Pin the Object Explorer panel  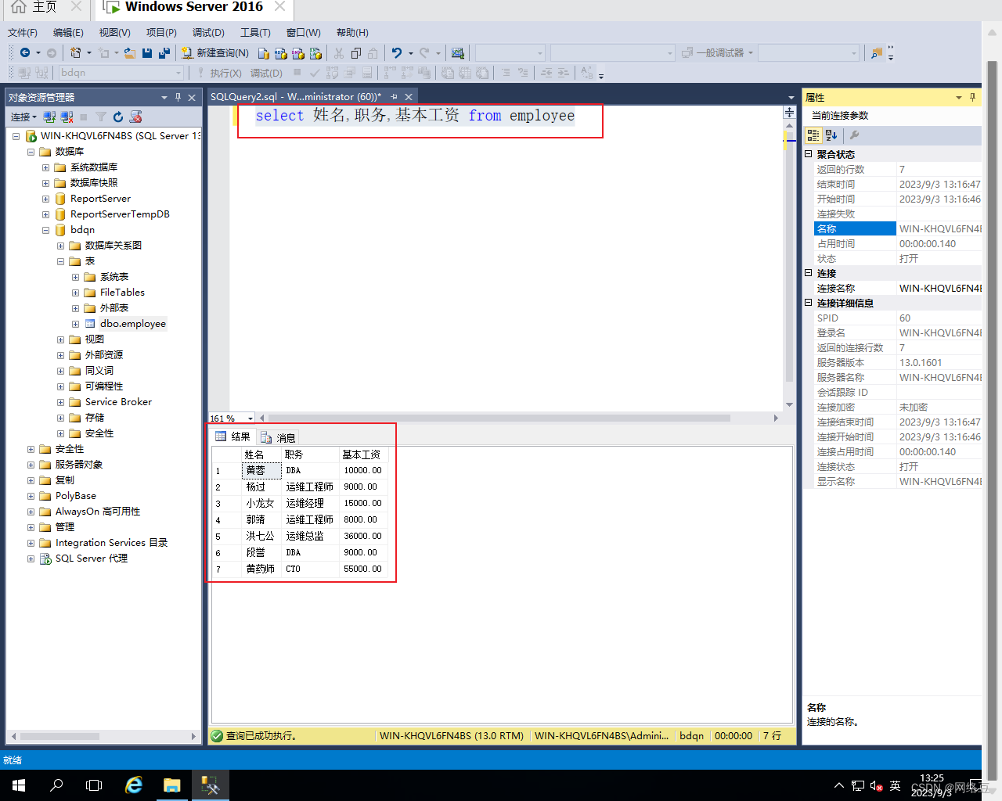[178, 97]
